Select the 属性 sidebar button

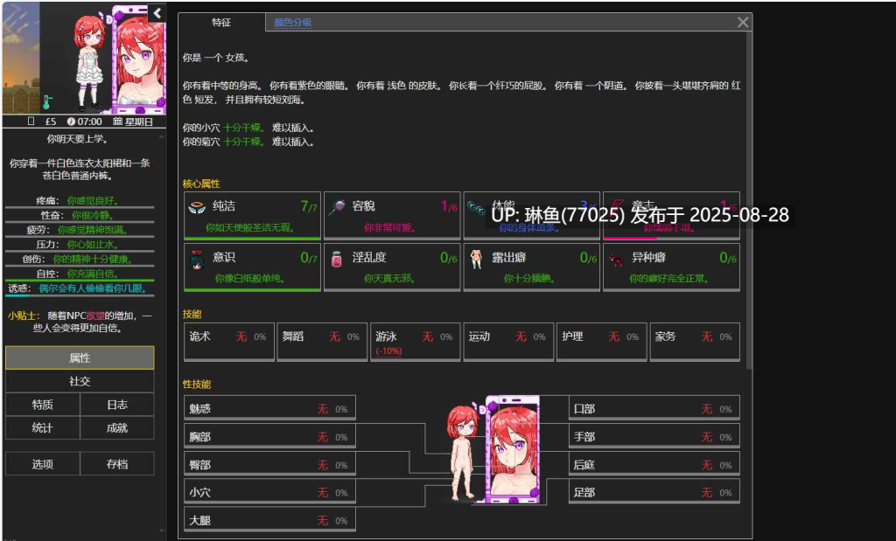80,358
